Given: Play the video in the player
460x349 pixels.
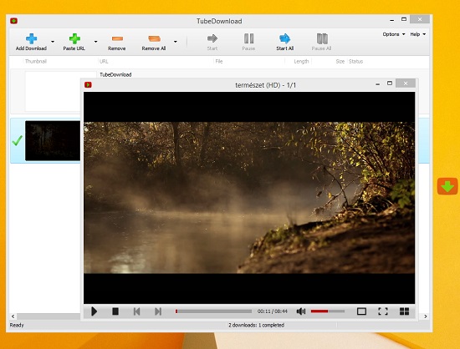Looking at the screenshot, I should (x=94, y=311).
